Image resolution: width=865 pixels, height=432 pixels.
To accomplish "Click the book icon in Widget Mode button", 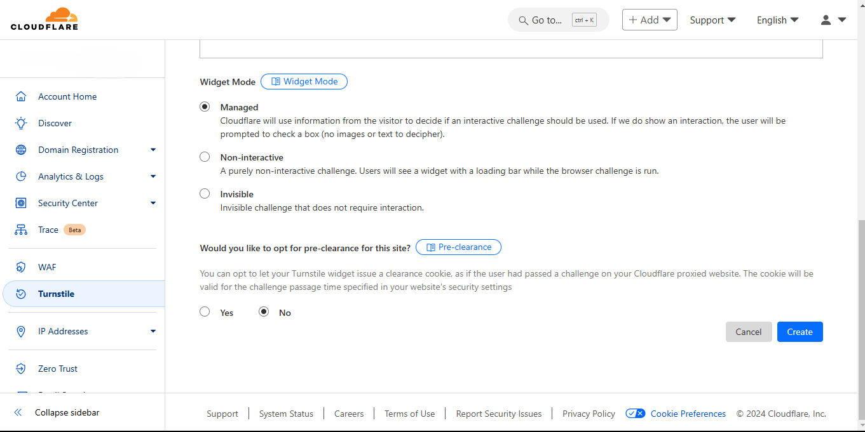I will 276,81.
